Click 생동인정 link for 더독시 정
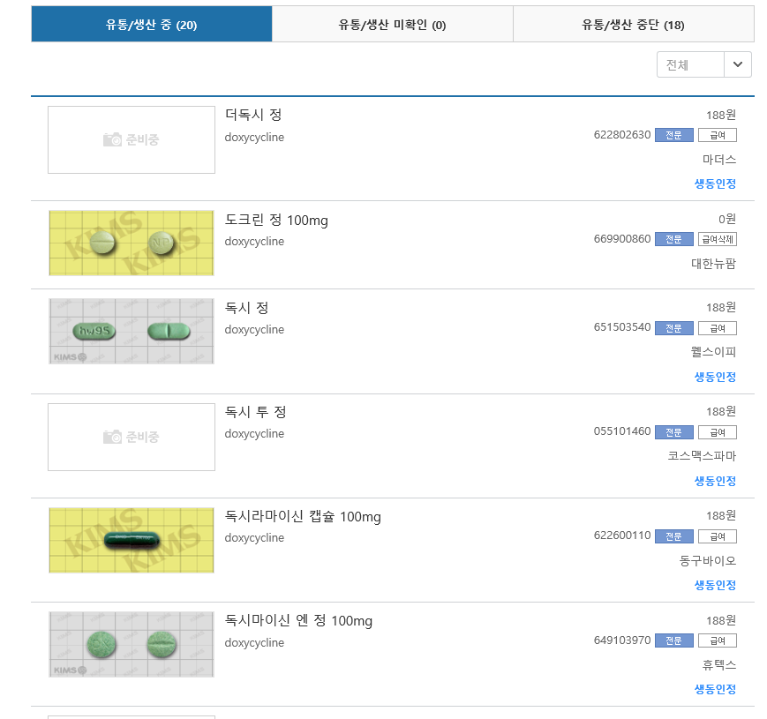Viewport: 767px width, 719px height. tap(715, 183)
